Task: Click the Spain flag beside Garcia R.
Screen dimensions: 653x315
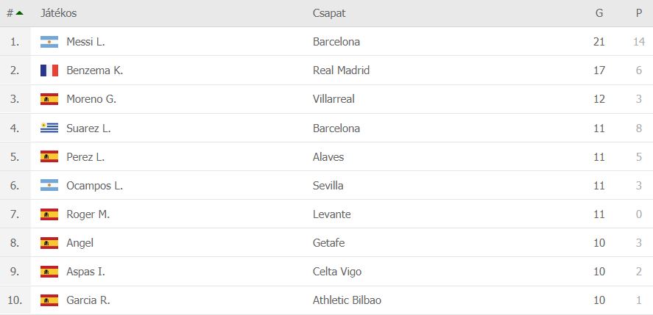Action: click(x=49, y=300)
